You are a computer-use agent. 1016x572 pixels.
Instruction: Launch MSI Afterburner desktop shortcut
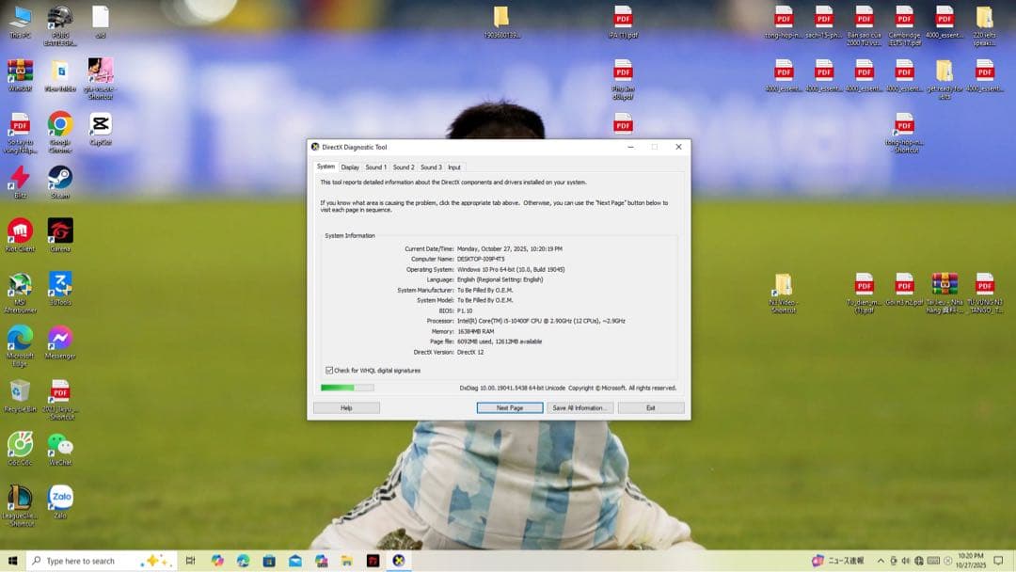(x=20, y=284)
